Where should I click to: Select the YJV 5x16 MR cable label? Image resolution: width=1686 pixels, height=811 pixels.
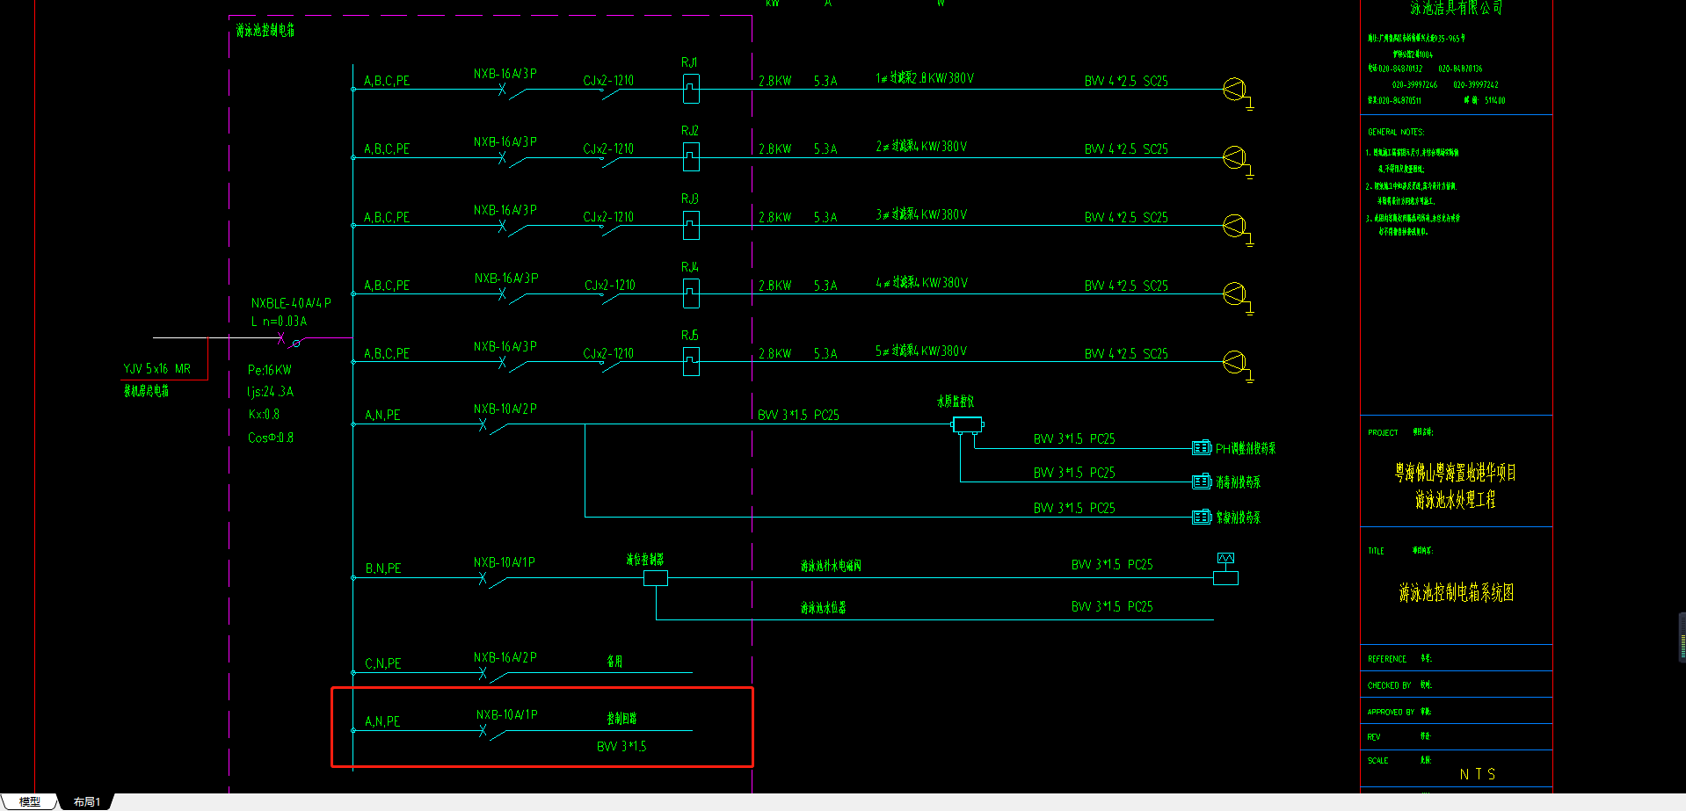click(157, 369)
